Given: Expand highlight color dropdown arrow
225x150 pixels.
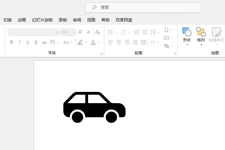Looking at the screenshot, I should pyautogui.click(x=86, y=42).
